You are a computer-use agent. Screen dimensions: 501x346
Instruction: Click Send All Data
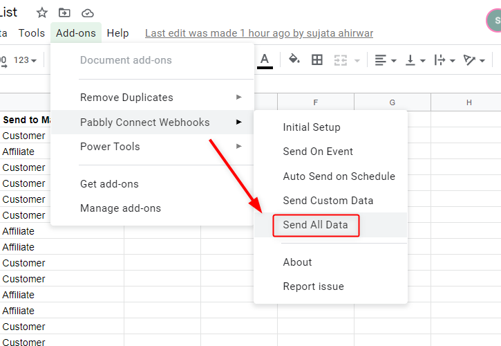[x=331, y=225]
